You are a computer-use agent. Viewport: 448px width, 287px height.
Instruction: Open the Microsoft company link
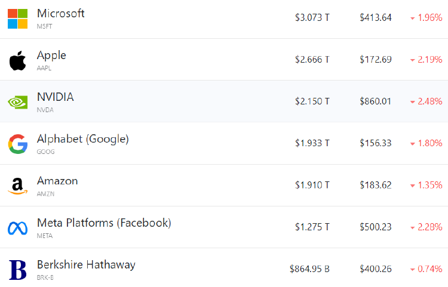coord(61,13)
